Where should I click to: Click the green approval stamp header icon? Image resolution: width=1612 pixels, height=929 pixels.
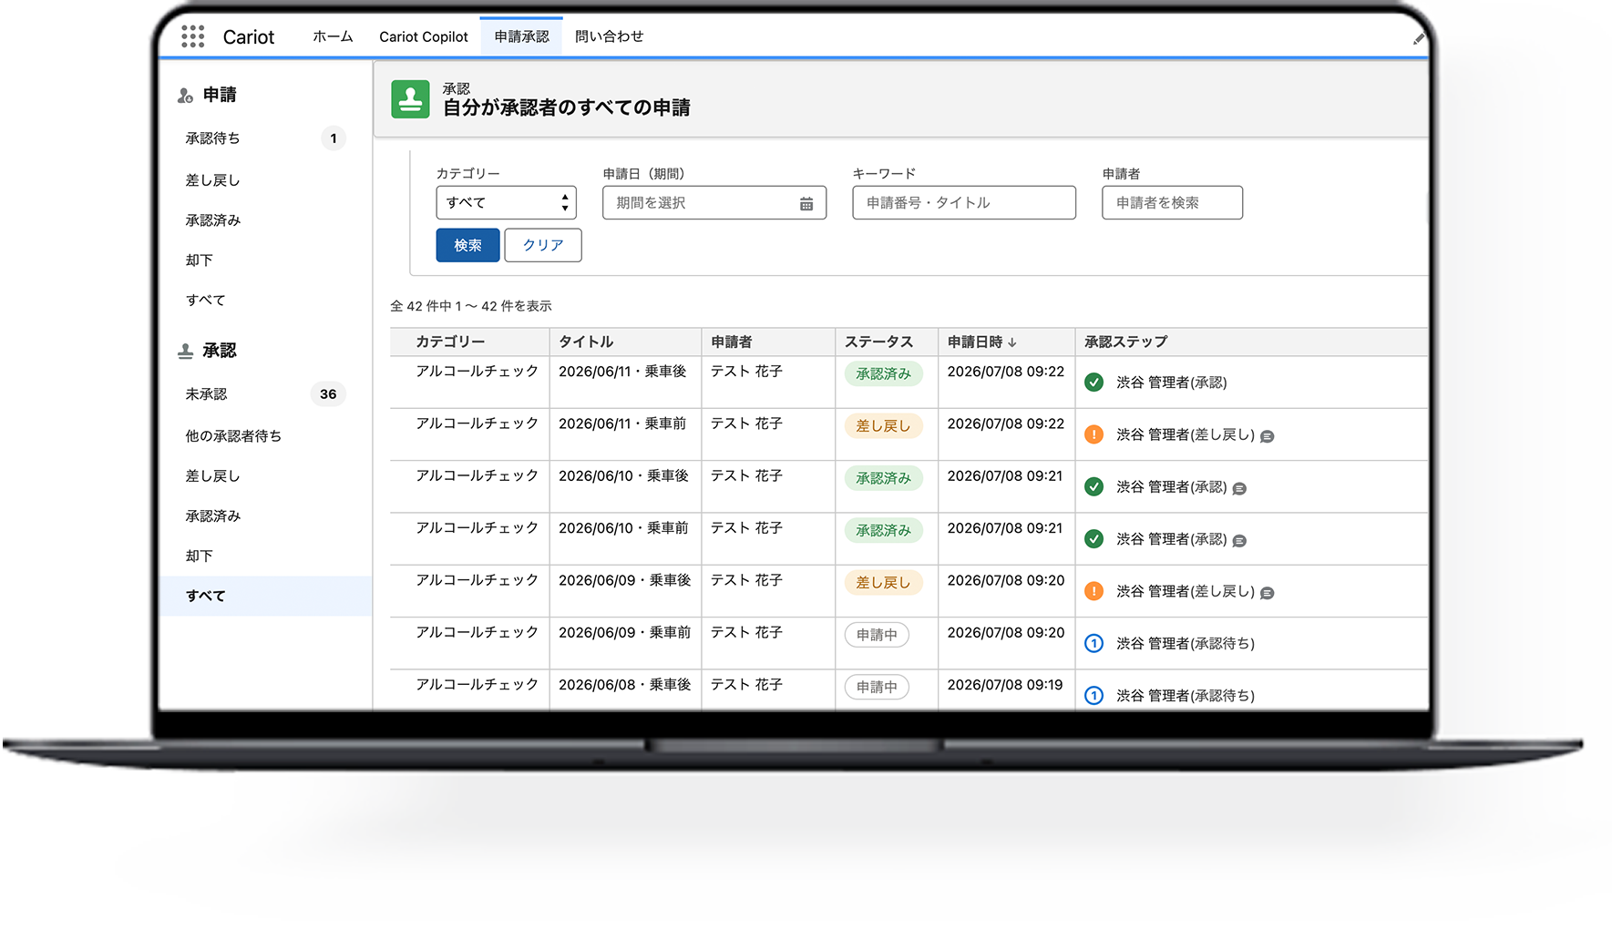click(x=410, y=99)
